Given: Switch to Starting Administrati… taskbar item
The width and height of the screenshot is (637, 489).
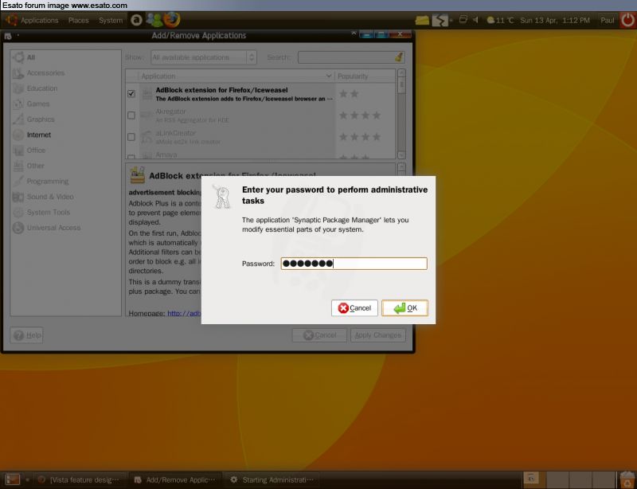Looking at the screenshot, I should (x=272, y=480).
